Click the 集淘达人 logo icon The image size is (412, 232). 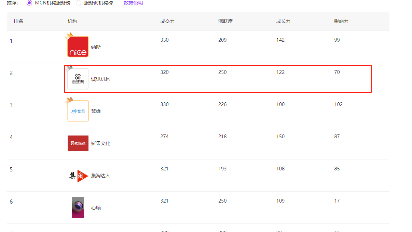coord(78,176)
